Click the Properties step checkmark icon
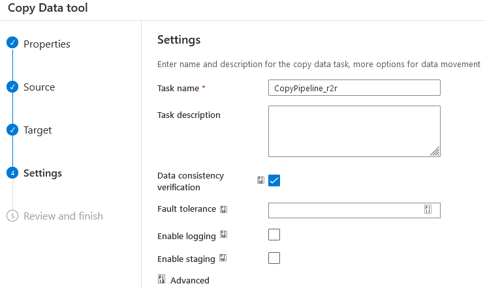 [12, 43]
